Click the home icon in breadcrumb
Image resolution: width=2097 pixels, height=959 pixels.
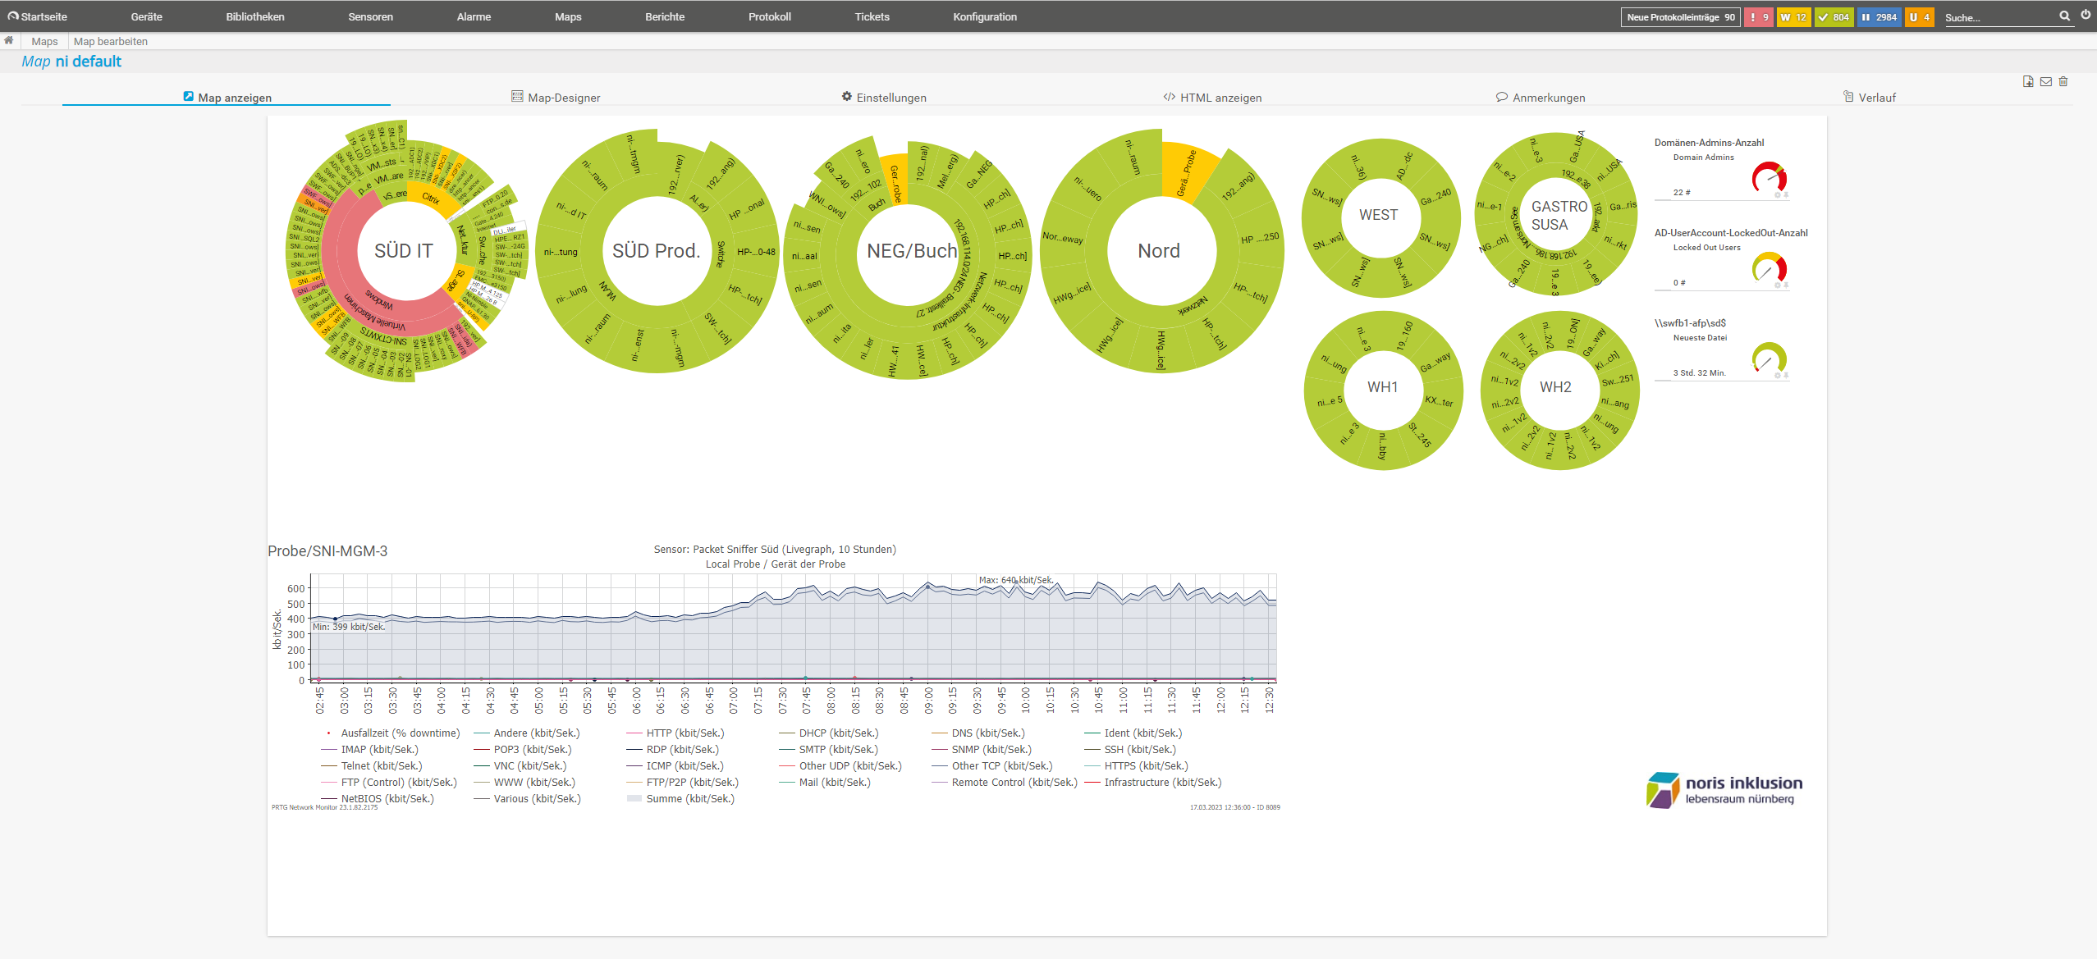[x=8, y=41]
